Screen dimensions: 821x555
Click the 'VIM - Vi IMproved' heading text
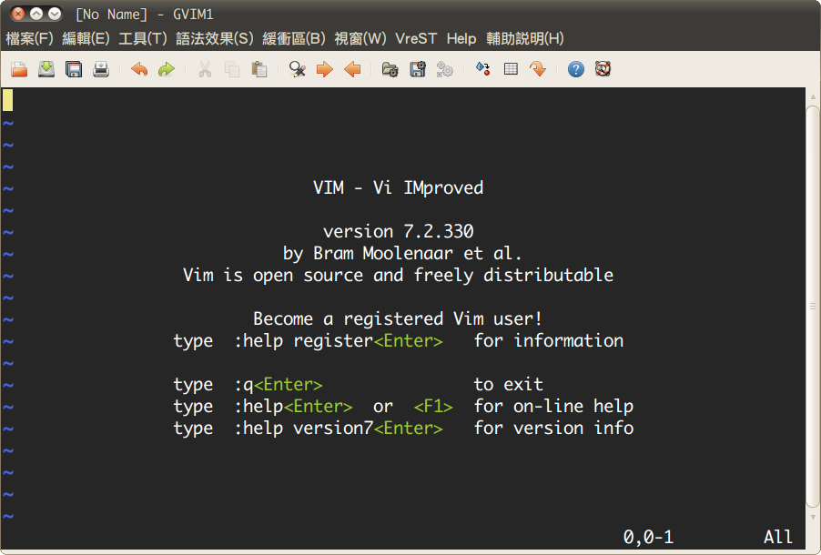point(398,187)
